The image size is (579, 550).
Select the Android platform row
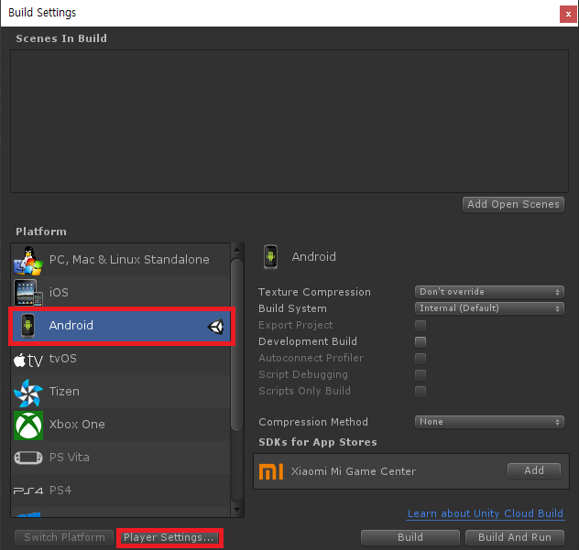point(121,326)
